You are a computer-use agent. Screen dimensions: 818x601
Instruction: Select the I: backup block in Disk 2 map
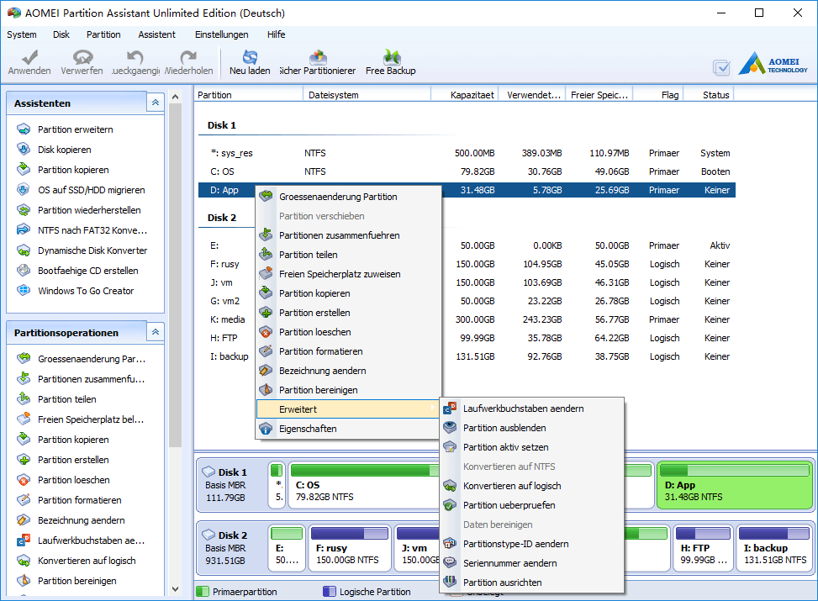tap(774, 548)
